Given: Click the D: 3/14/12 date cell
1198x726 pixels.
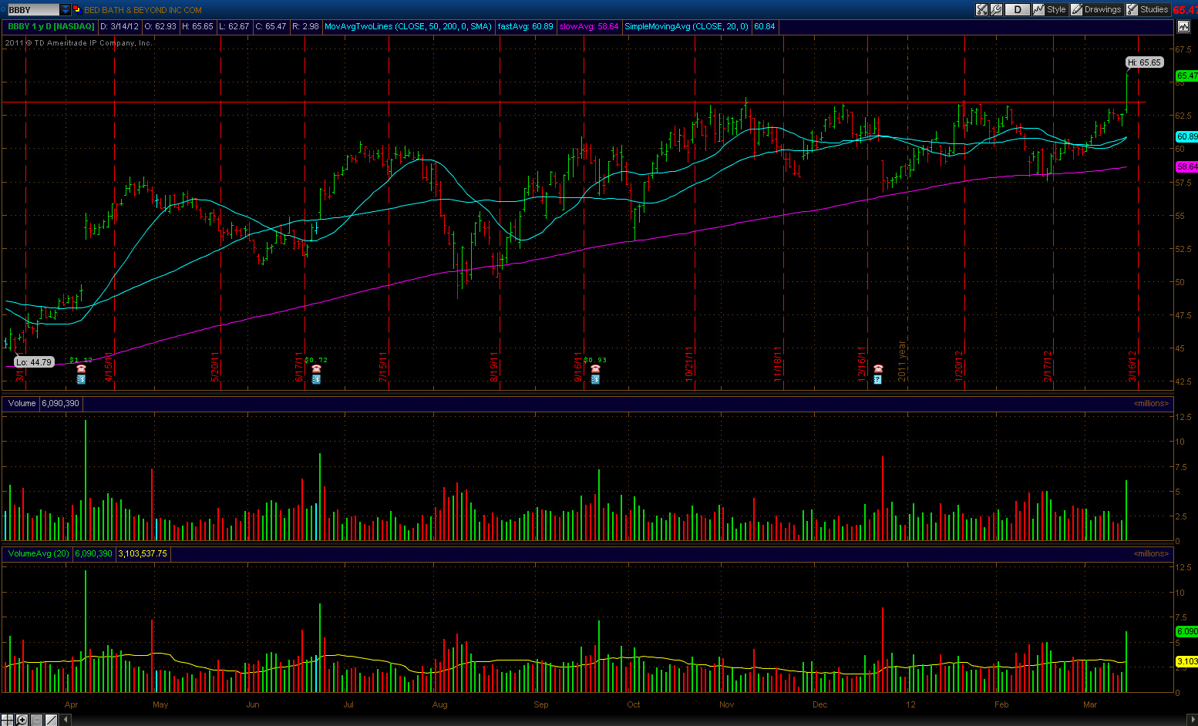Looking at the screenshot, I should click(x=119, y=26).
